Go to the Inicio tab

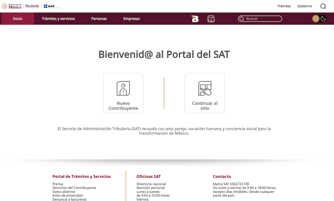point(18,19)
